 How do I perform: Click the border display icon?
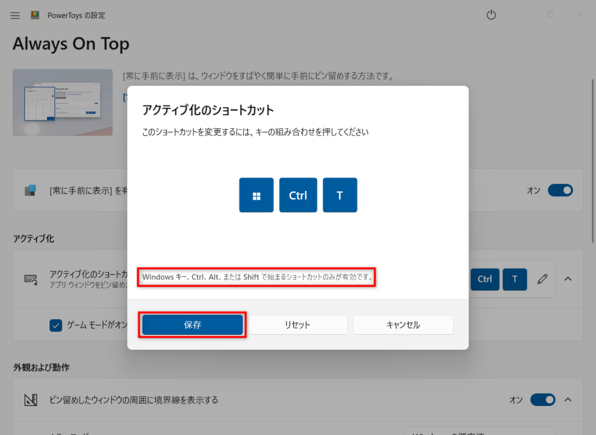(x=31, y=399)
